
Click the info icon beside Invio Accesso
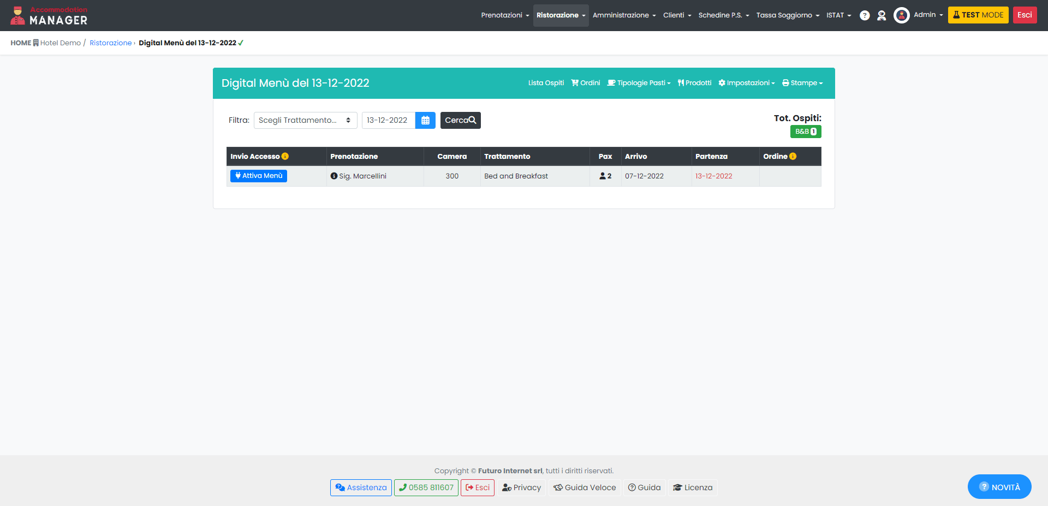pyautogui.click(x=285, y=157)
